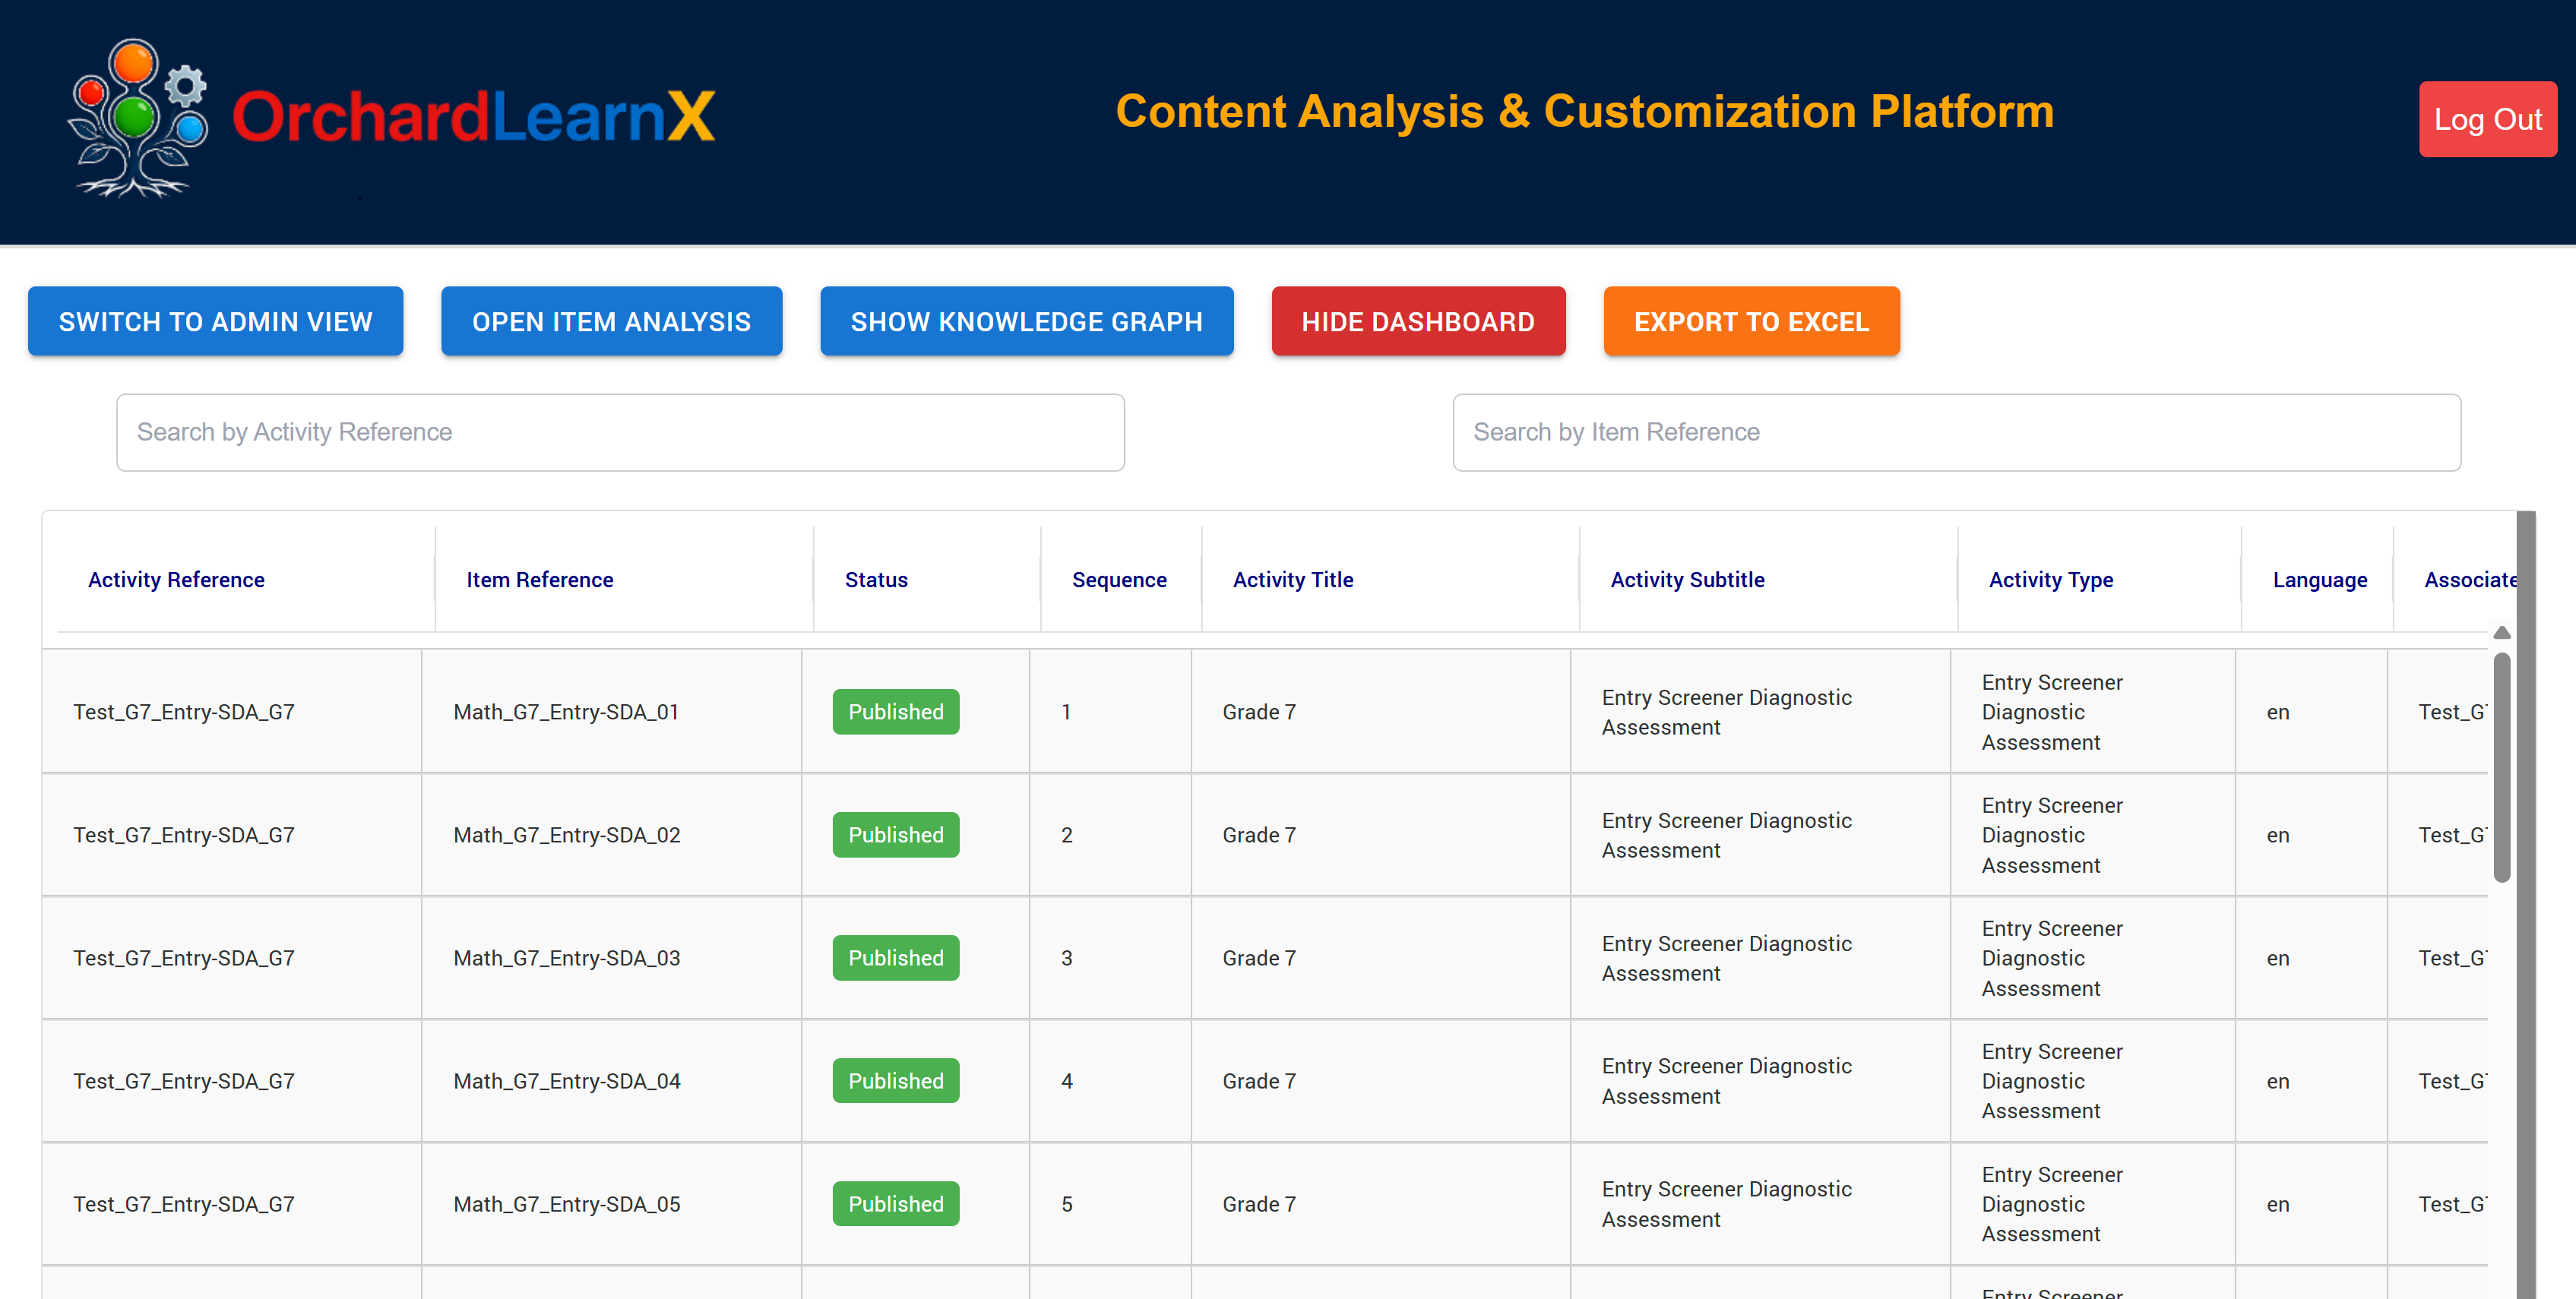Open Item Analysis
2576x1299 pixels.
coord(611,321)
